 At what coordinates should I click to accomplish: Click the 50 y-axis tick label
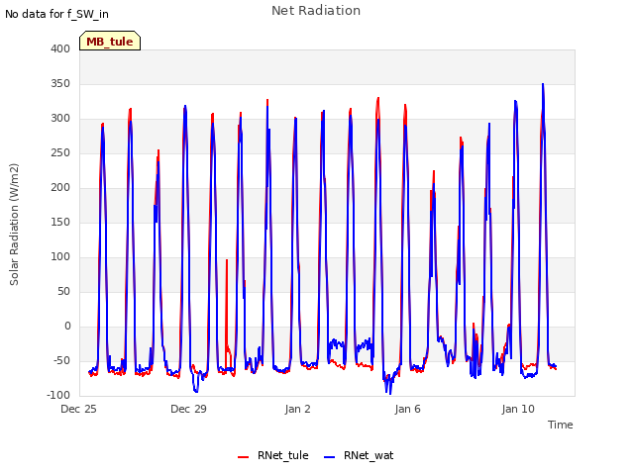pos(63,291)
